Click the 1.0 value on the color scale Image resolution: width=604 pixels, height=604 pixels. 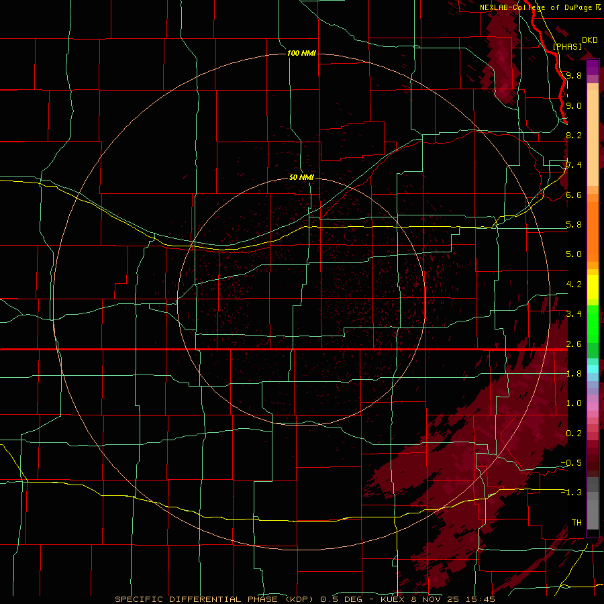point(574,403)
